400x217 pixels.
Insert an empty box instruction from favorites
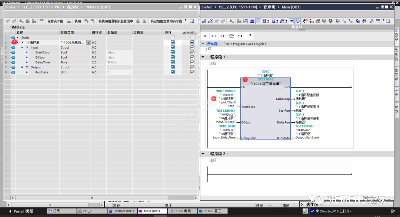[x=231, y=36]
